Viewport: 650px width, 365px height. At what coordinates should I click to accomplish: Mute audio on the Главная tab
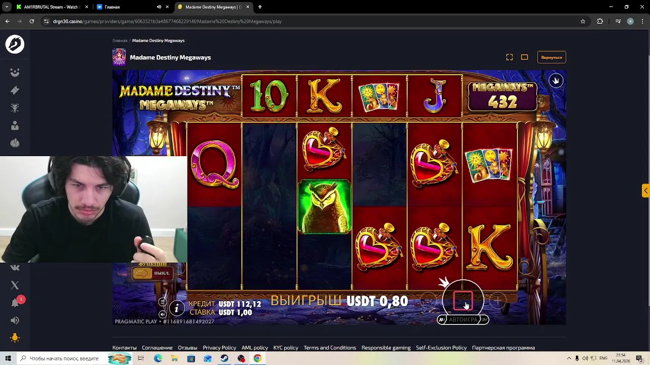tap(159, 7)
